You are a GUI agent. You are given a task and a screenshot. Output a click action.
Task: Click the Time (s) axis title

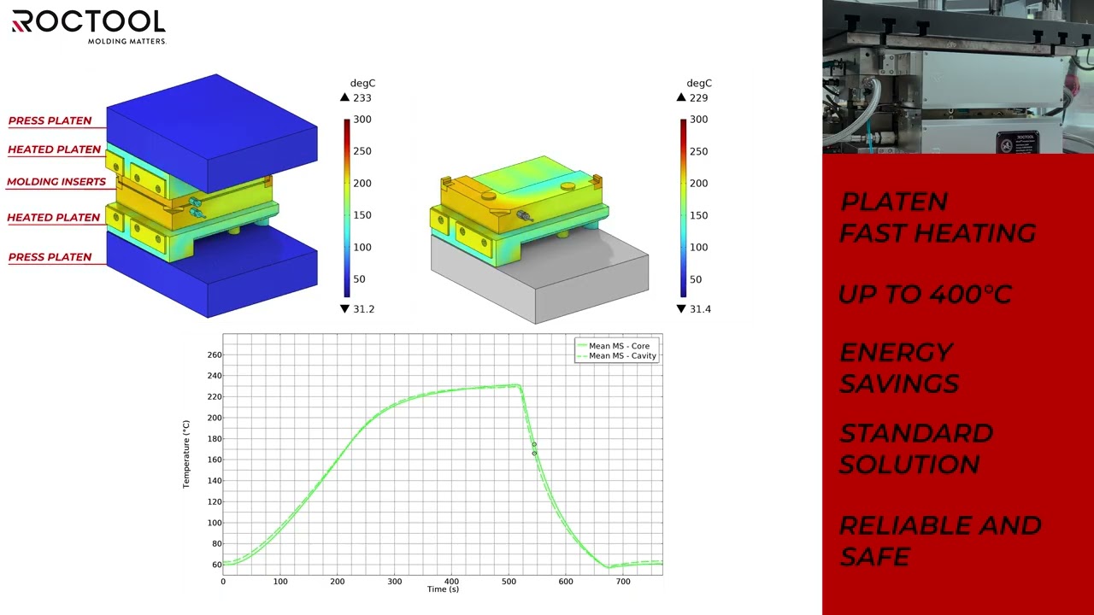click(443, 589)
